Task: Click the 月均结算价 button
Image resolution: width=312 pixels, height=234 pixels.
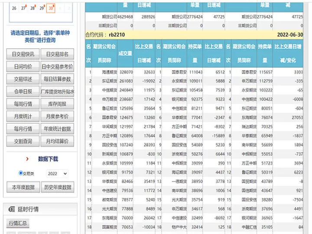Action: (x=57, y=141)
